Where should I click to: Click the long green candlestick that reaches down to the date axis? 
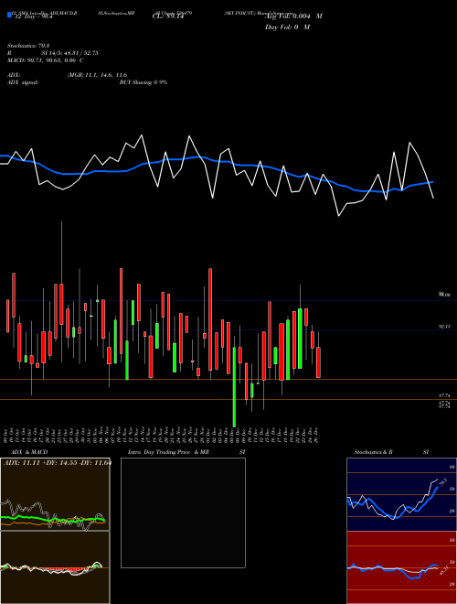pyautogui.click(x=234, y=387)
